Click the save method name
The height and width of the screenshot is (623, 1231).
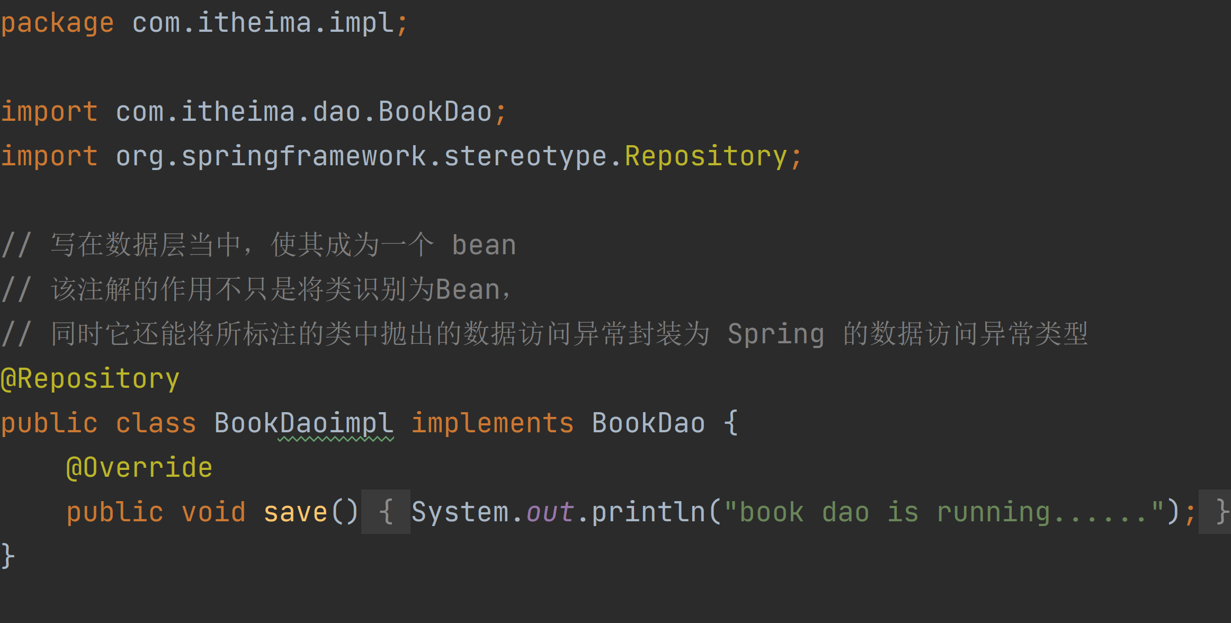click(296, 512)
